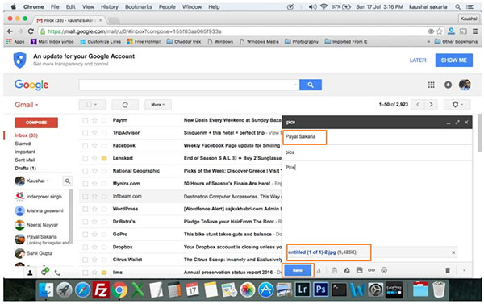Show search options arrow in search box
The width and height of the screenshot is (484, 304).
coord(295,85)
